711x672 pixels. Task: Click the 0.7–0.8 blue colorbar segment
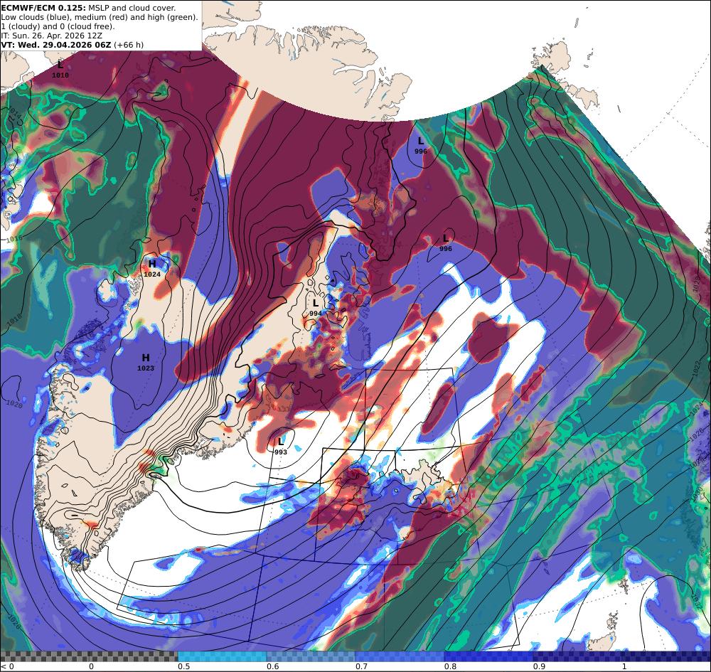point(400,656)
